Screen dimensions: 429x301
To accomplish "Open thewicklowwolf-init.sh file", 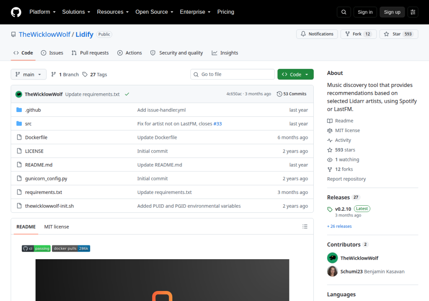I will [x=49, y=206].
